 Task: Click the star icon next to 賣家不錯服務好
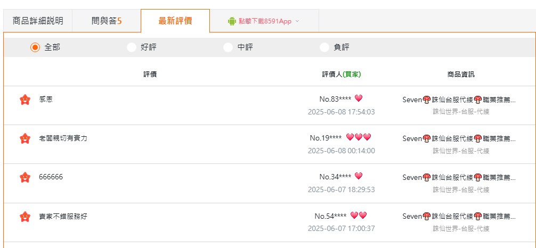click(x=25, y=216)
